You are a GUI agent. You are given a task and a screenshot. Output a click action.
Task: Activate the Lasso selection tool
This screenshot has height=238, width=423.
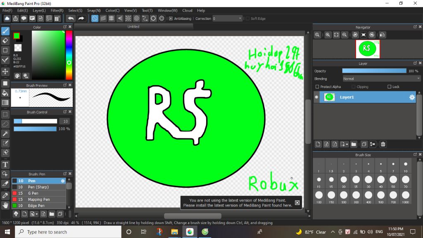[x=5, y=124]
